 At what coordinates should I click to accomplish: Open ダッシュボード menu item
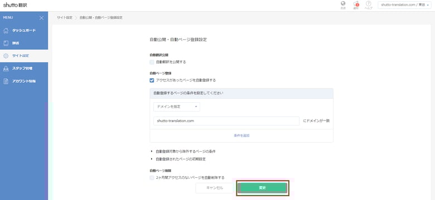(24, 31)
